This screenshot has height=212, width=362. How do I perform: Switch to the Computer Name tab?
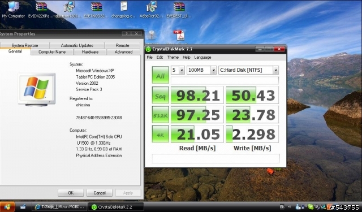click(x=52, y=52)
